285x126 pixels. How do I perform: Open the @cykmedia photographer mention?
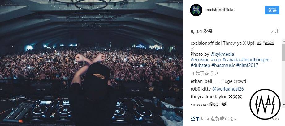point(222,54)
